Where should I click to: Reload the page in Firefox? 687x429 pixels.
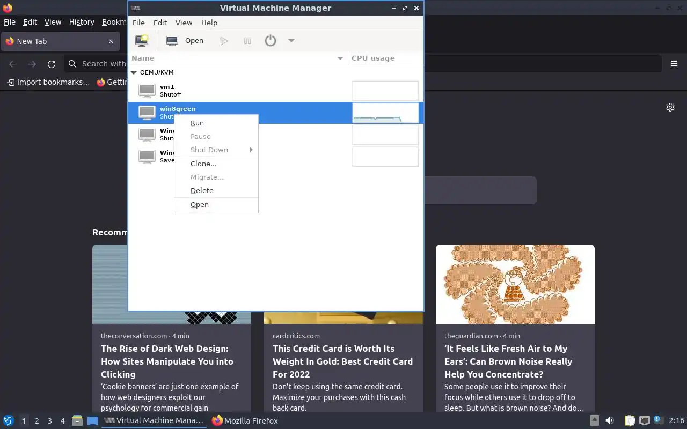[52, 64]
